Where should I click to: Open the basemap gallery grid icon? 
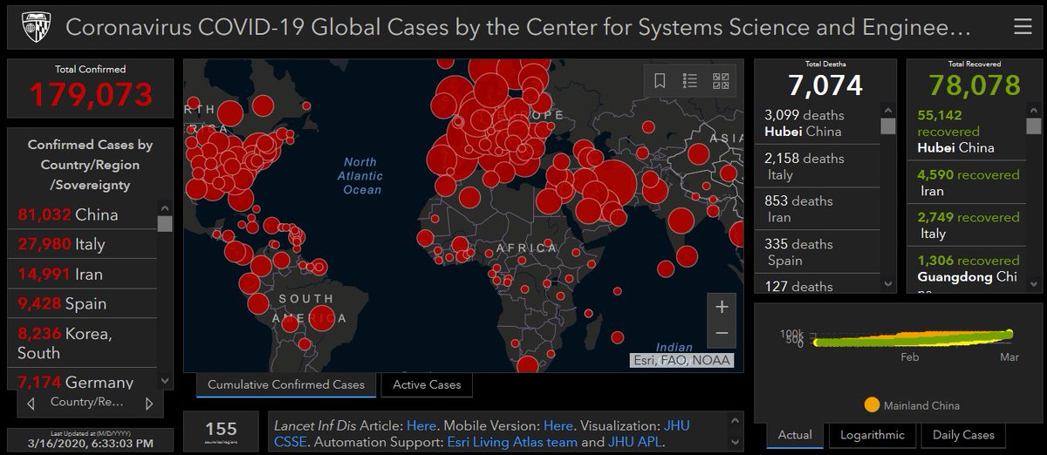point(721,81)
